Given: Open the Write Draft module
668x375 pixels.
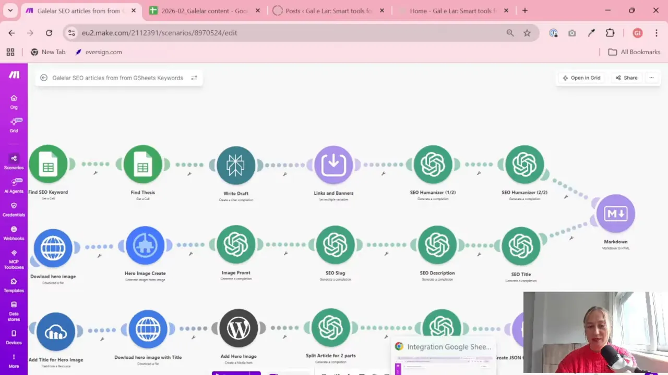Looking at the screenshot, I should pyautogui.click(x=236, y=166).
